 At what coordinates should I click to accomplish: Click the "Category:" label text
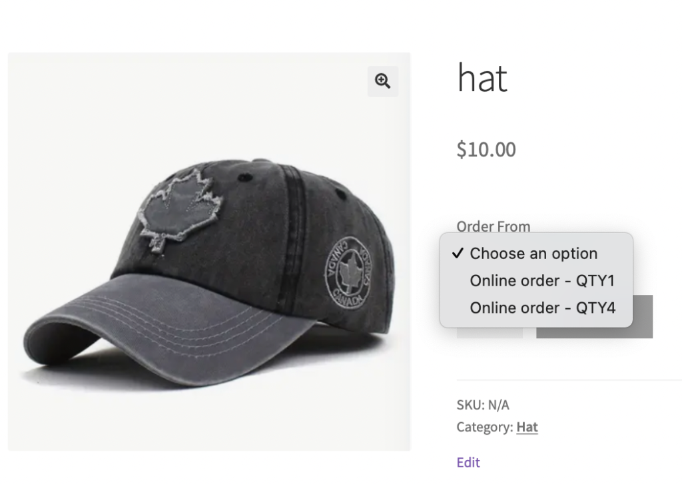(x=485, y=427)
